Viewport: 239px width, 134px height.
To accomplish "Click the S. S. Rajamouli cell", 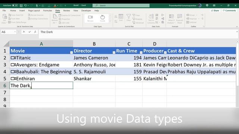I will tap(94, 72).
